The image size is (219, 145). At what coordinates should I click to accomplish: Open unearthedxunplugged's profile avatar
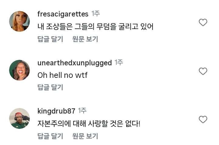19,70
